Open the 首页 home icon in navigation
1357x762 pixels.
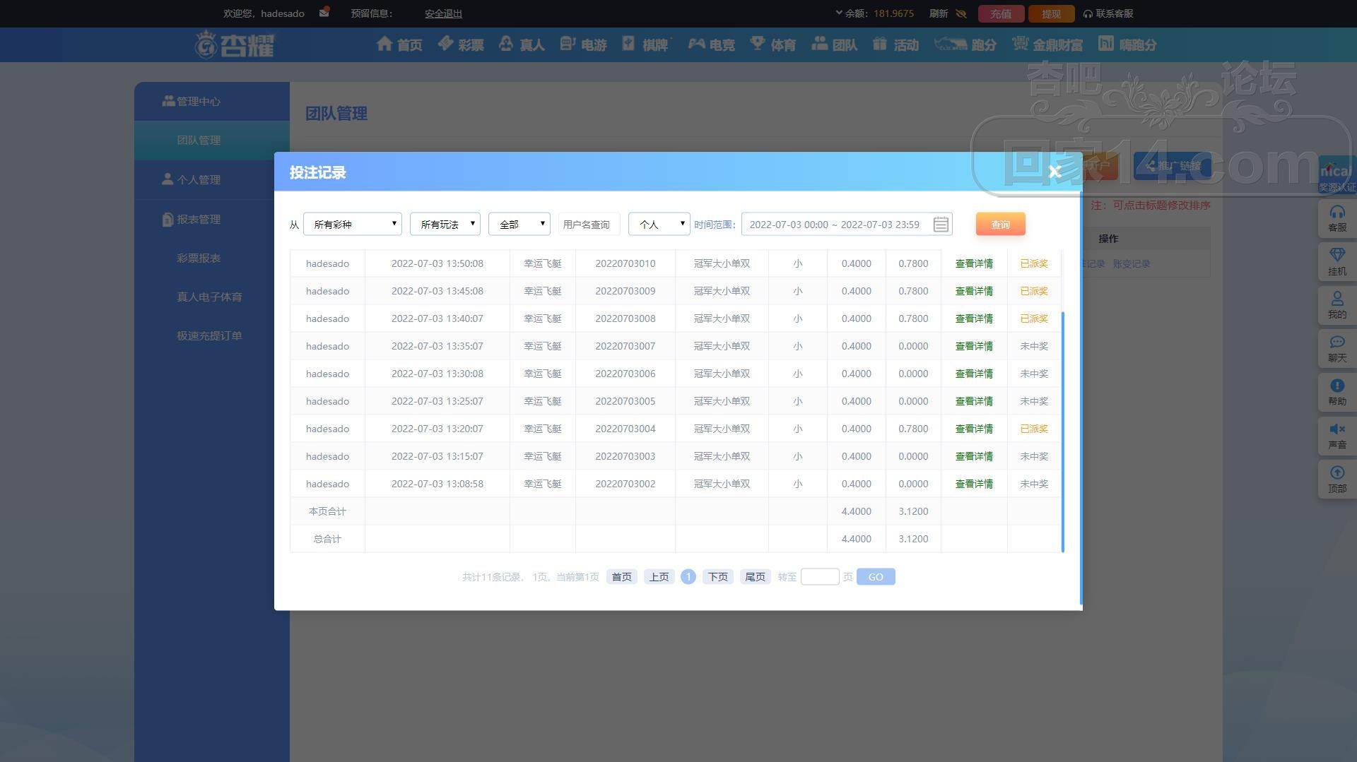(399, 44)
